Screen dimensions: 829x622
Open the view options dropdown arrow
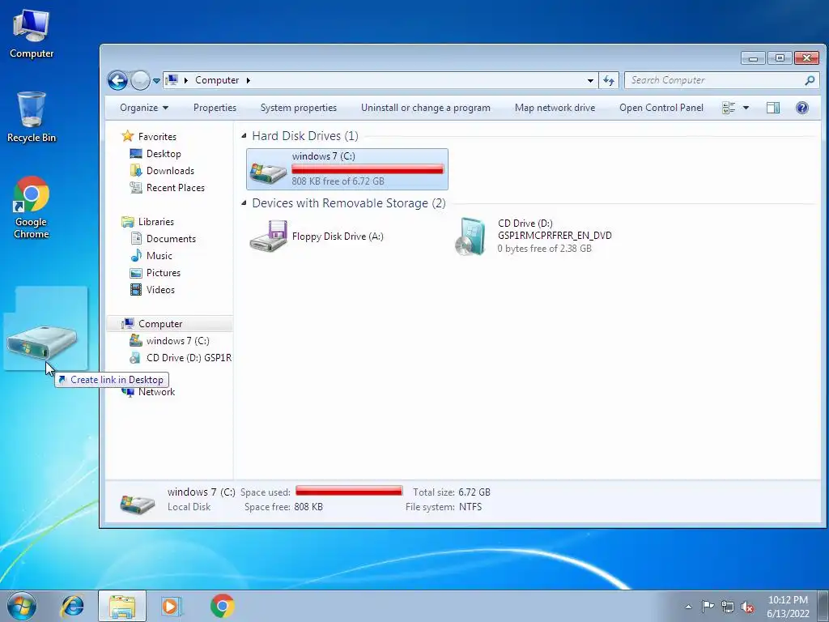click(x=746, y=108)
